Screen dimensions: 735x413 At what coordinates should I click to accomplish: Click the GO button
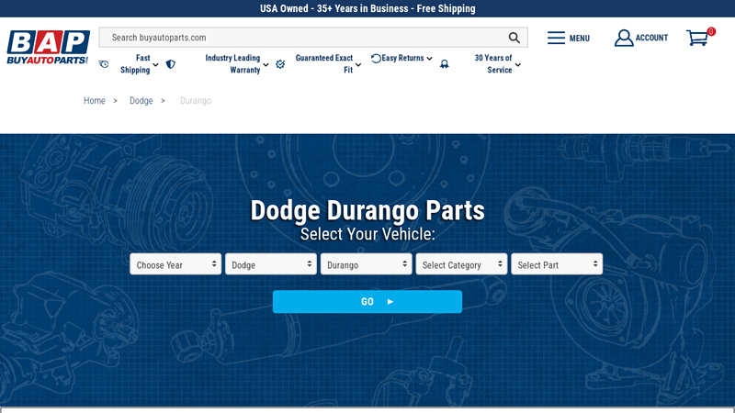coord(367,302)
